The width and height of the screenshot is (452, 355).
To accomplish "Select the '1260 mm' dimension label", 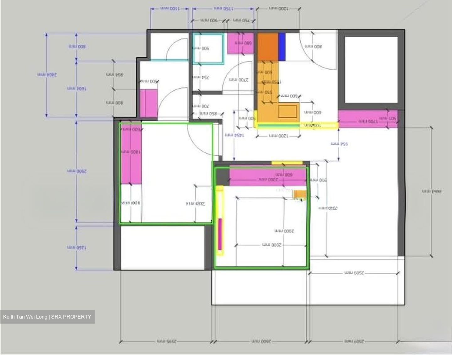I will [x=77, y=248].
